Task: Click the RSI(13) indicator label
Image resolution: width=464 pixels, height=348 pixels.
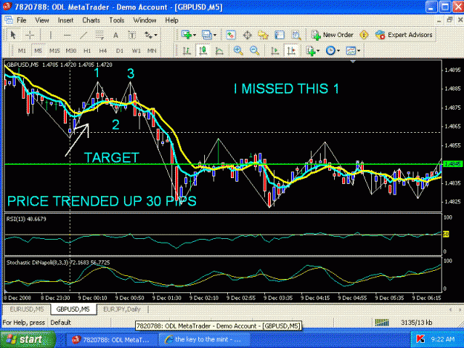Action: click(x=26, y=219)
